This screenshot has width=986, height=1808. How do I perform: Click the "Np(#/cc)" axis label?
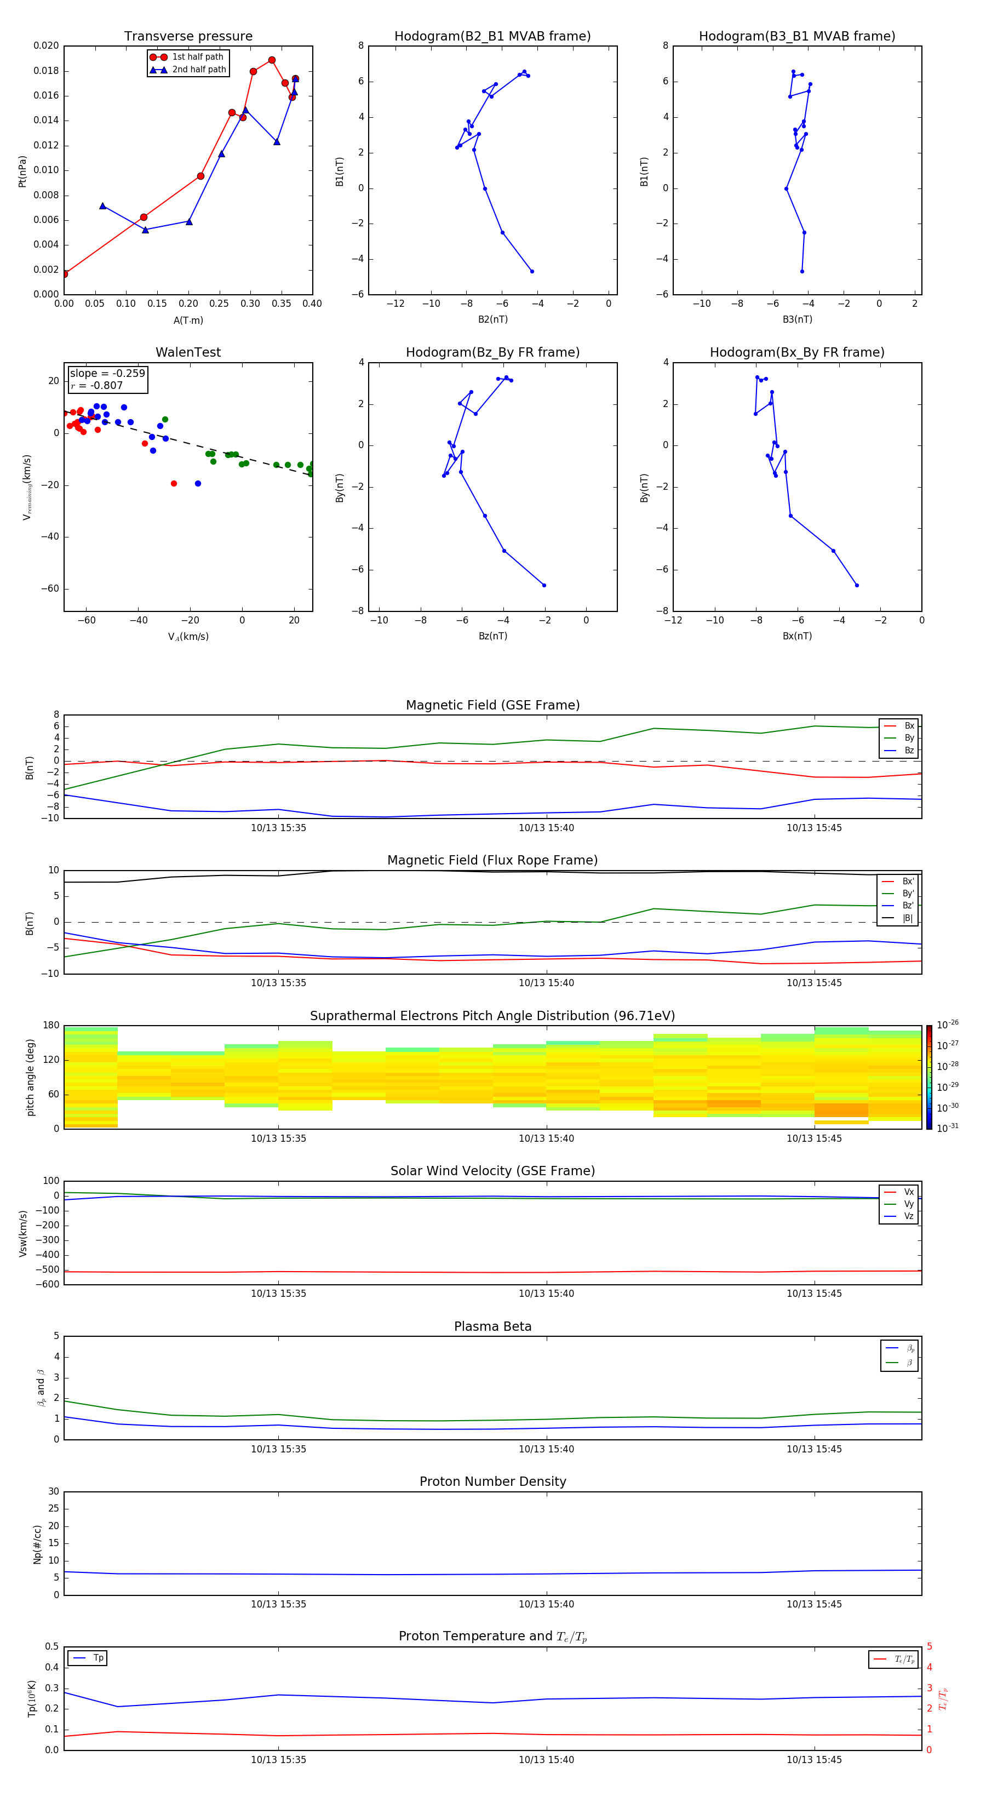click(x=37, y=1544)
